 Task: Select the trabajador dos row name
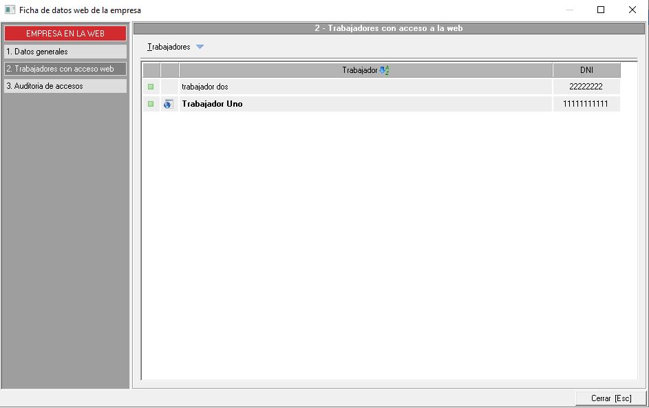tap(205, 87)
